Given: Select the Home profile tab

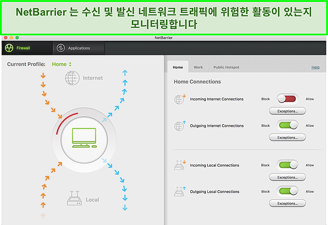Looking at the screenshot, I should click(178, 67).
